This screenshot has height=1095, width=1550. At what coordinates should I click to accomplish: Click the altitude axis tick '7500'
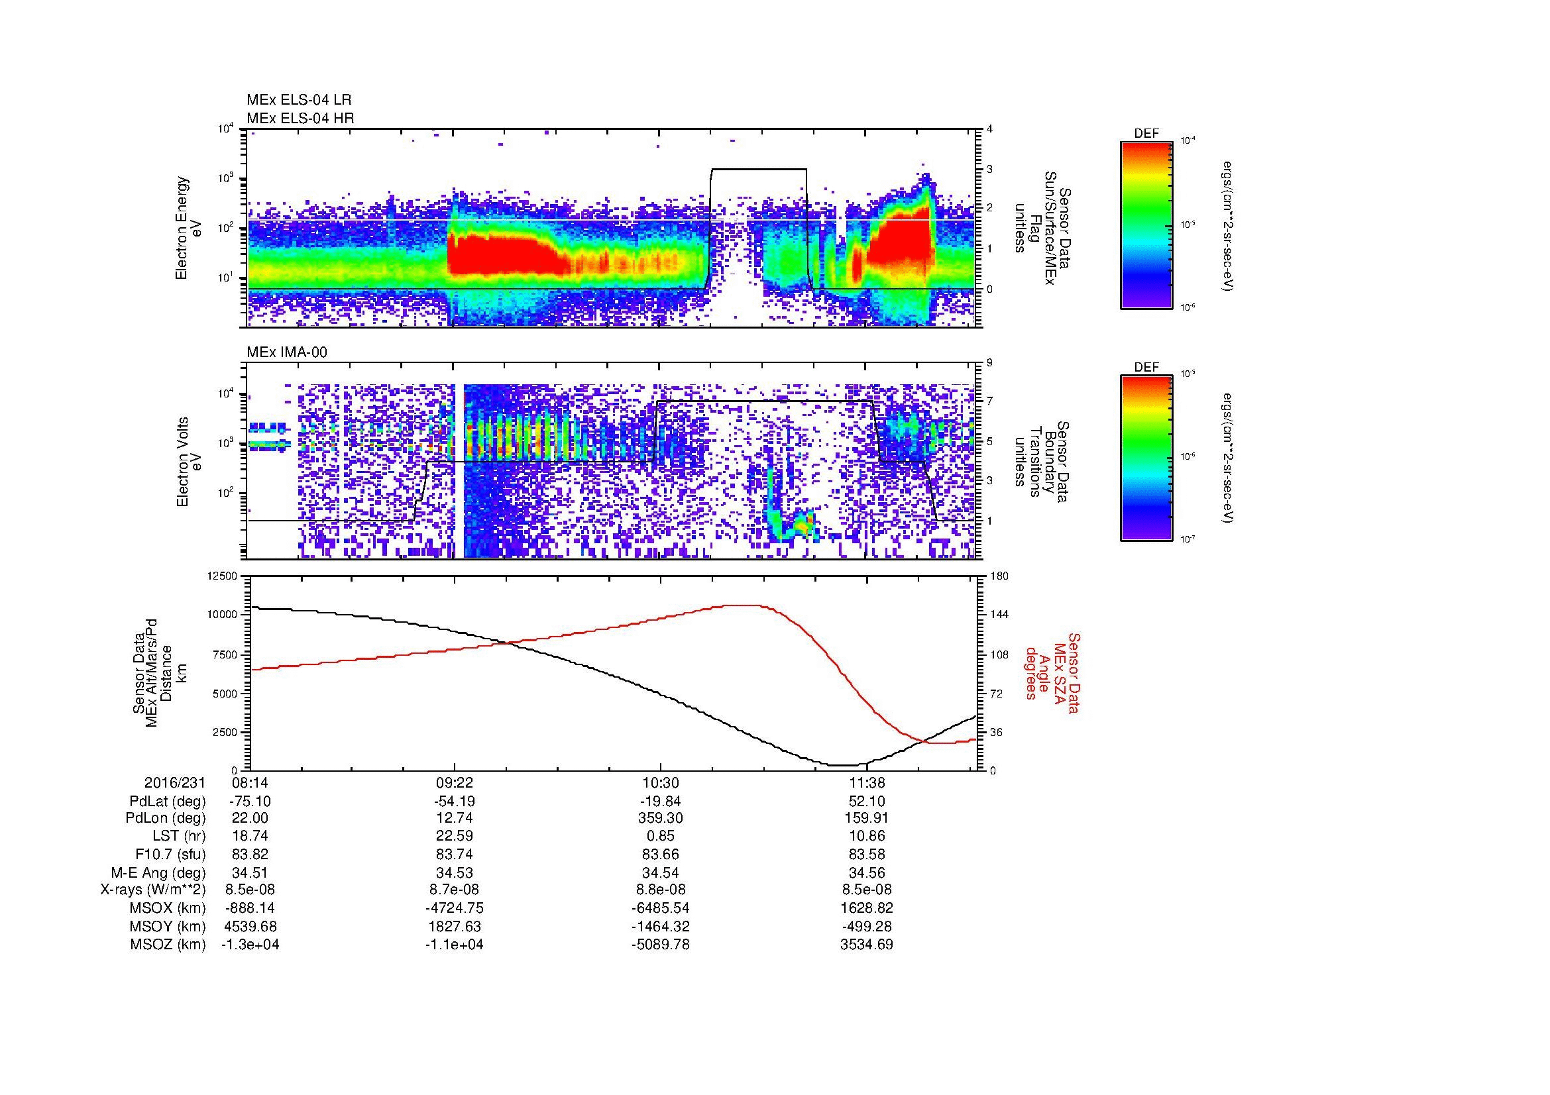coord(225,654)
